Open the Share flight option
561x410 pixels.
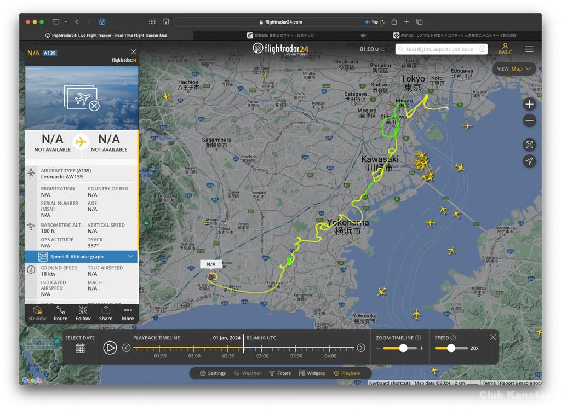coord(106,313)
